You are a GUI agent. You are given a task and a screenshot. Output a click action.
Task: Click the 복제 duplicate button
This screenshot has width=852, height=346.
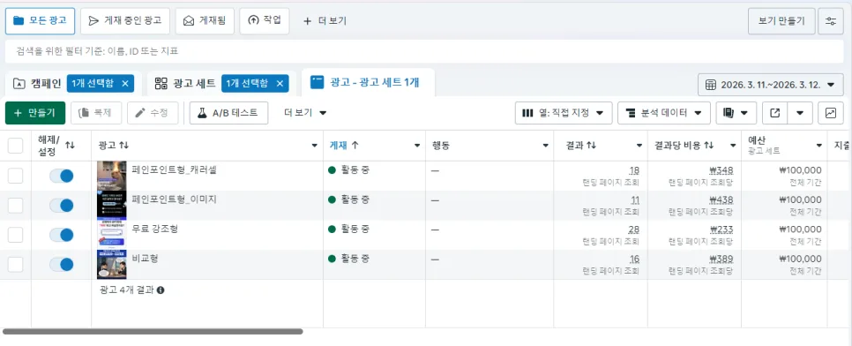[96, 113]
